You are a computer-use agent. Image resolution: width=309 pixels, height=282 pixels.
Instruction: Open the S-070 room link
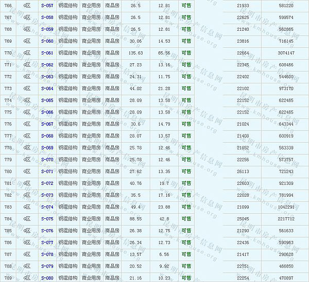click(x=47, y=159)
